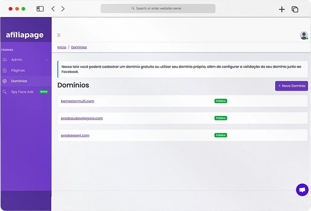Viewport: 311px width, 211px height.
Task: Go forward in browser history
Action: point(63,9)
